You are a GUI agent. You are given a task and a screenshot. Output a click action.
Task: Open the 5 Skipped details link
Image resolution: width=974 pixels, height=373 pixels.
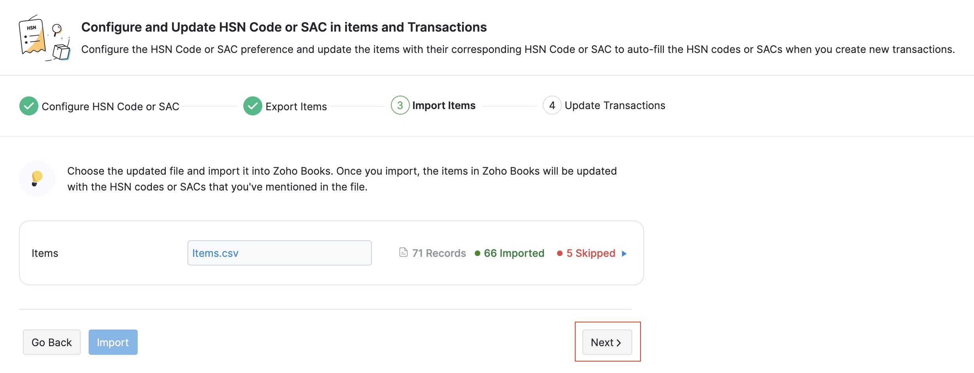click(591, 253)
